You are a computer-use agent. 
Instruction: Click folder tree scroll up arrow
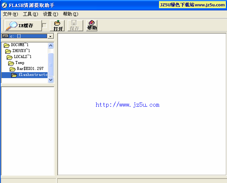[51, 45]
